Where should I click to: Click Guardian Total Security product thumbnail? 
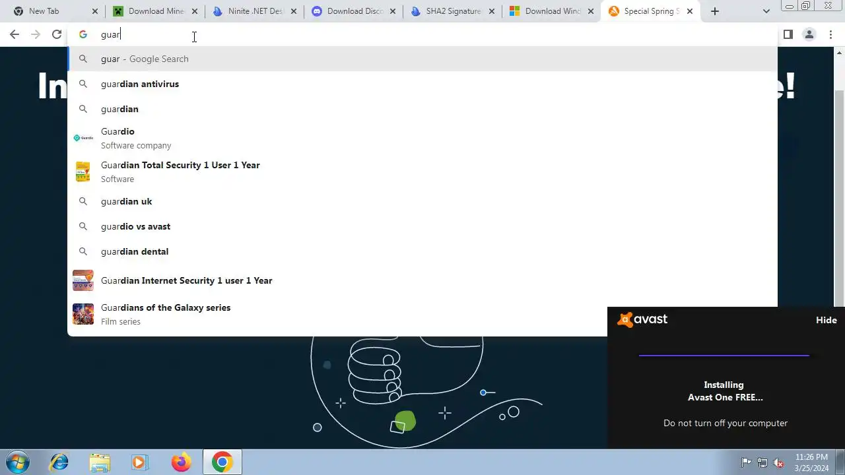tap(83, 172)
